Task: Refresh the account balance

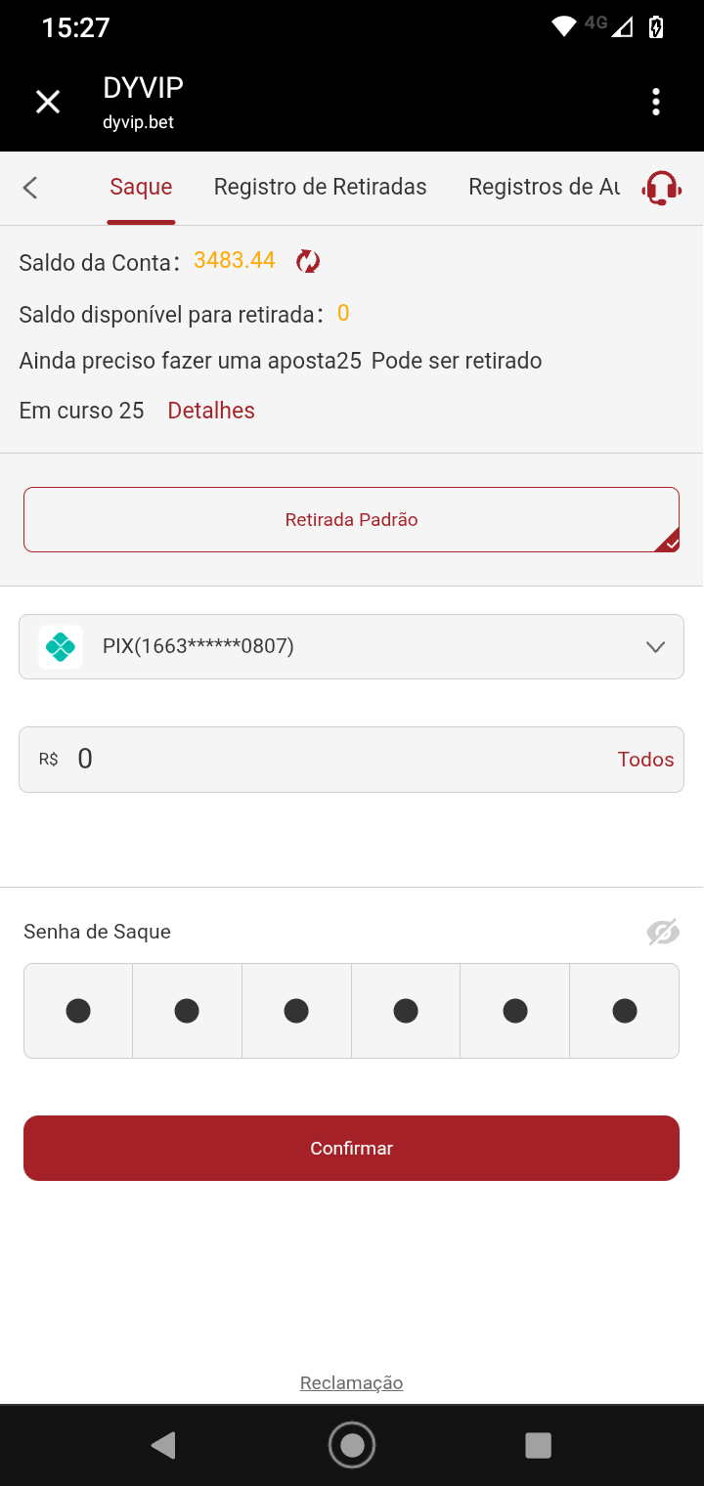Action: click(308, 261)
